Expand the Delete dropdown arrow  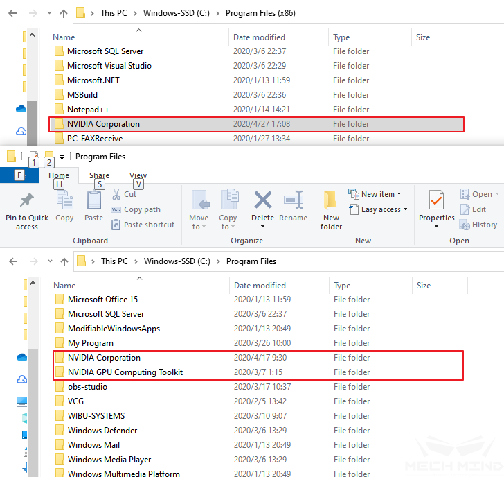[x=262, y=227]
